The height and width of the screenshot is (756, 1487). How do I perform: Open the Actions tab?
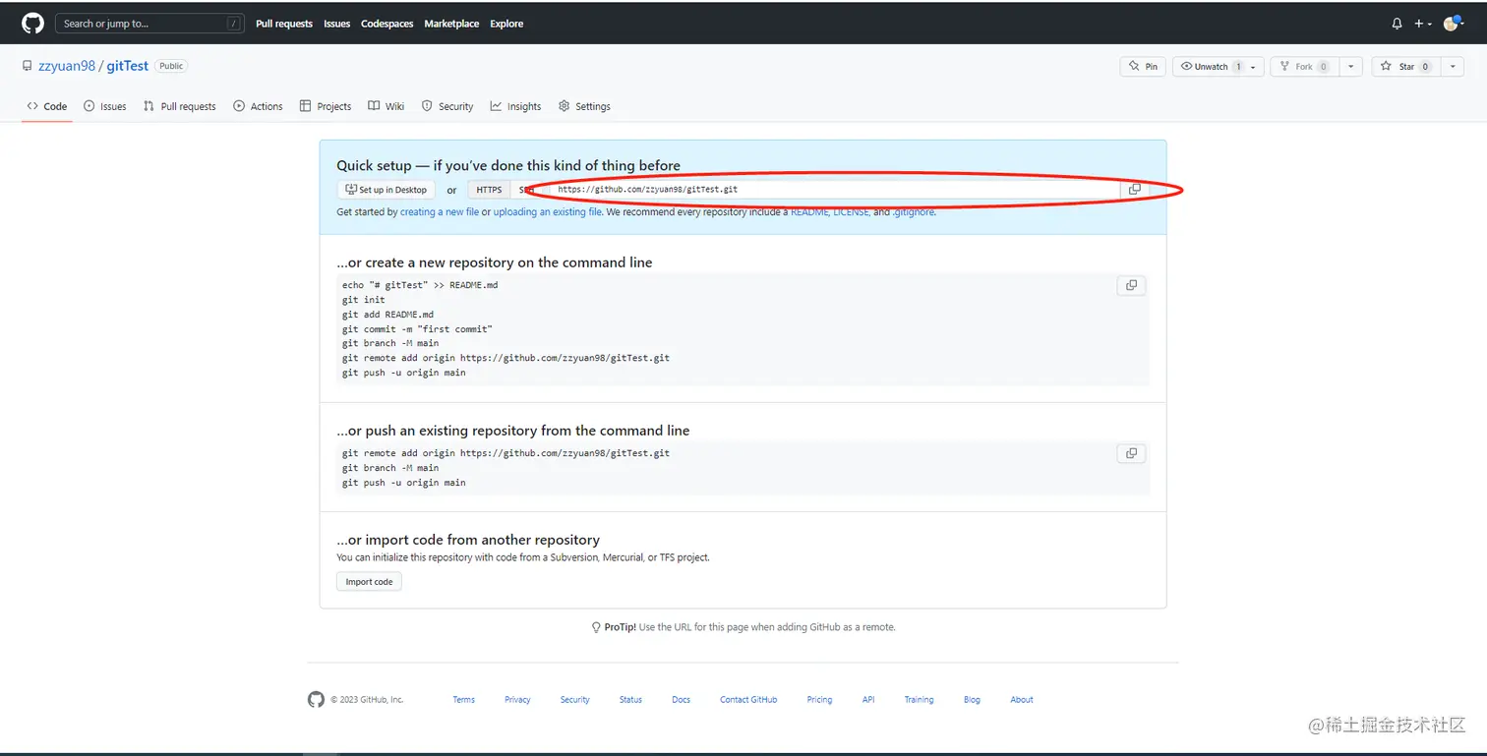258,106
